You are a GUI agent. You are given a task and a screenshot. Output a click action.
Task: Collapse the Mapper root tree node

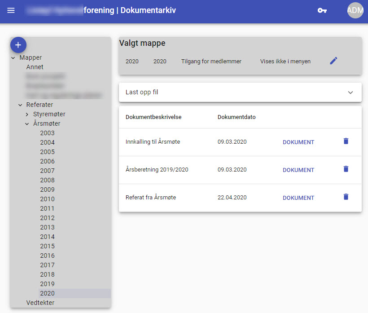point(13,58)
